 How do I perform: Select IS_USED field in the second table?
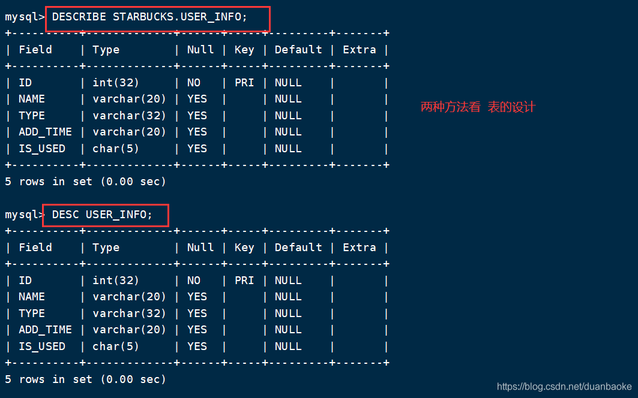(42, 346)
